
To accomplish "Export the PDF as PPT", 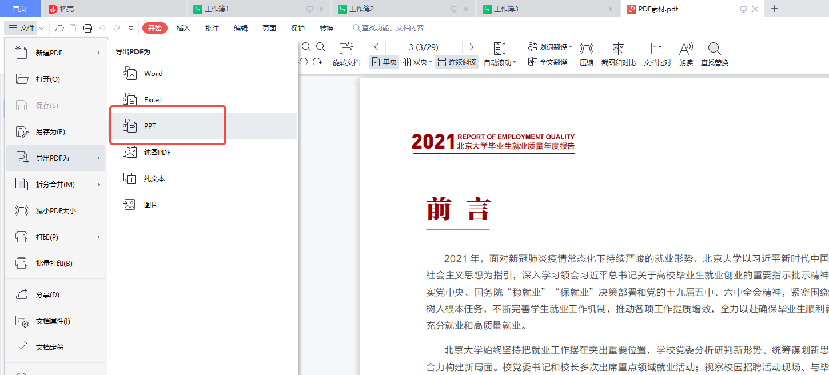I will [x=150, y=126].
